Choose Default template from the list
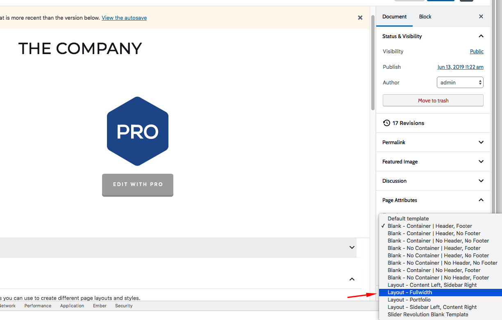Screen dimensions: 502x320 click(408, 219)
